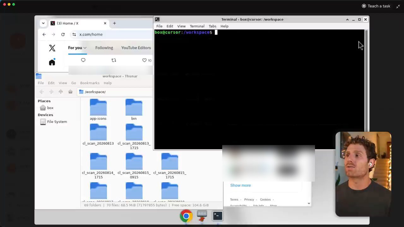Go back in the Chrome browser
Image resolution: width=404 pixels, height=227 pixels.
[x=44, y=34]
